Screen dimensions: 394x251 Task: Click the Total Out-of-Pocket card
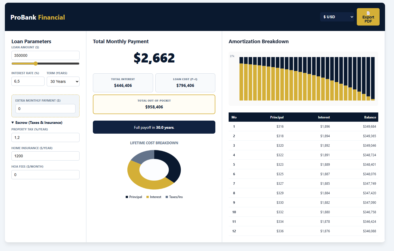(x=154, y=104)
